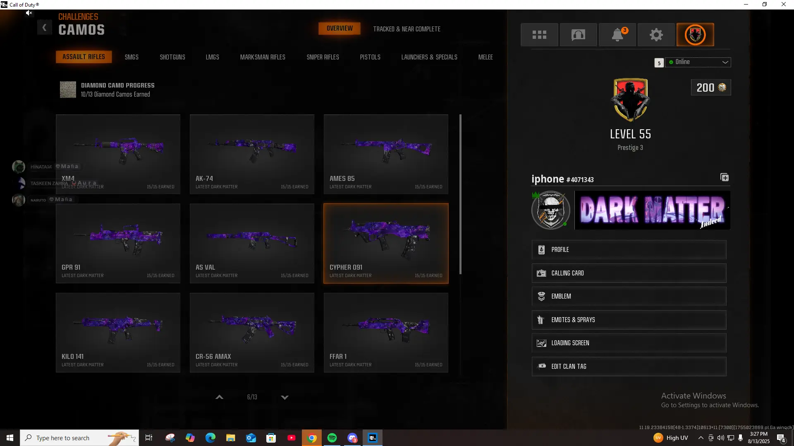The image size is (794, 446).
Task: Open the grid menu icon
Action: pyautogui.click(x=539, y=35)
